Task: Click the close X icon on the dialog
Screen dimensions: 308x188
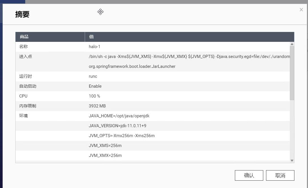Action: tap(301, 10)
